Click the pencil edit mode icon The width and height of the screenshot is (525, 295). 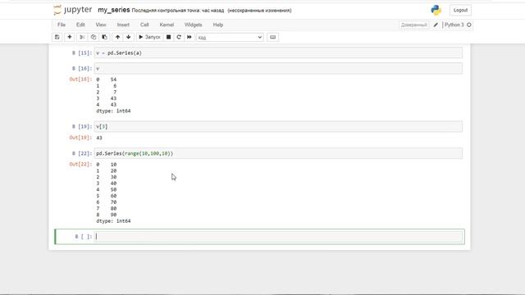(x=436, y=25)
